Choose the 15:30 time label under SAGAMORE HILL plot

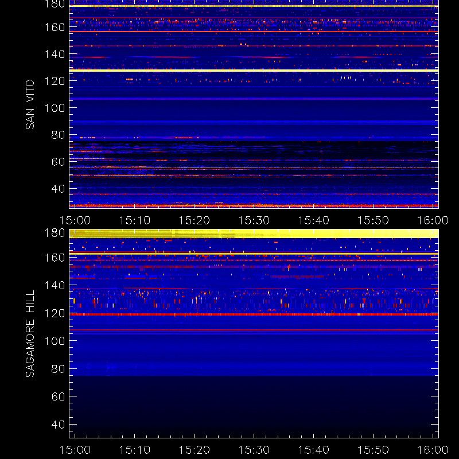[x=254, y=450]
